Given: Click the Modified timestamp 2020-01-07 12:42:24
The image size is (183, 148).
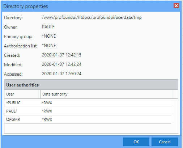Looking at the screenshot, I should click(61, 64).
